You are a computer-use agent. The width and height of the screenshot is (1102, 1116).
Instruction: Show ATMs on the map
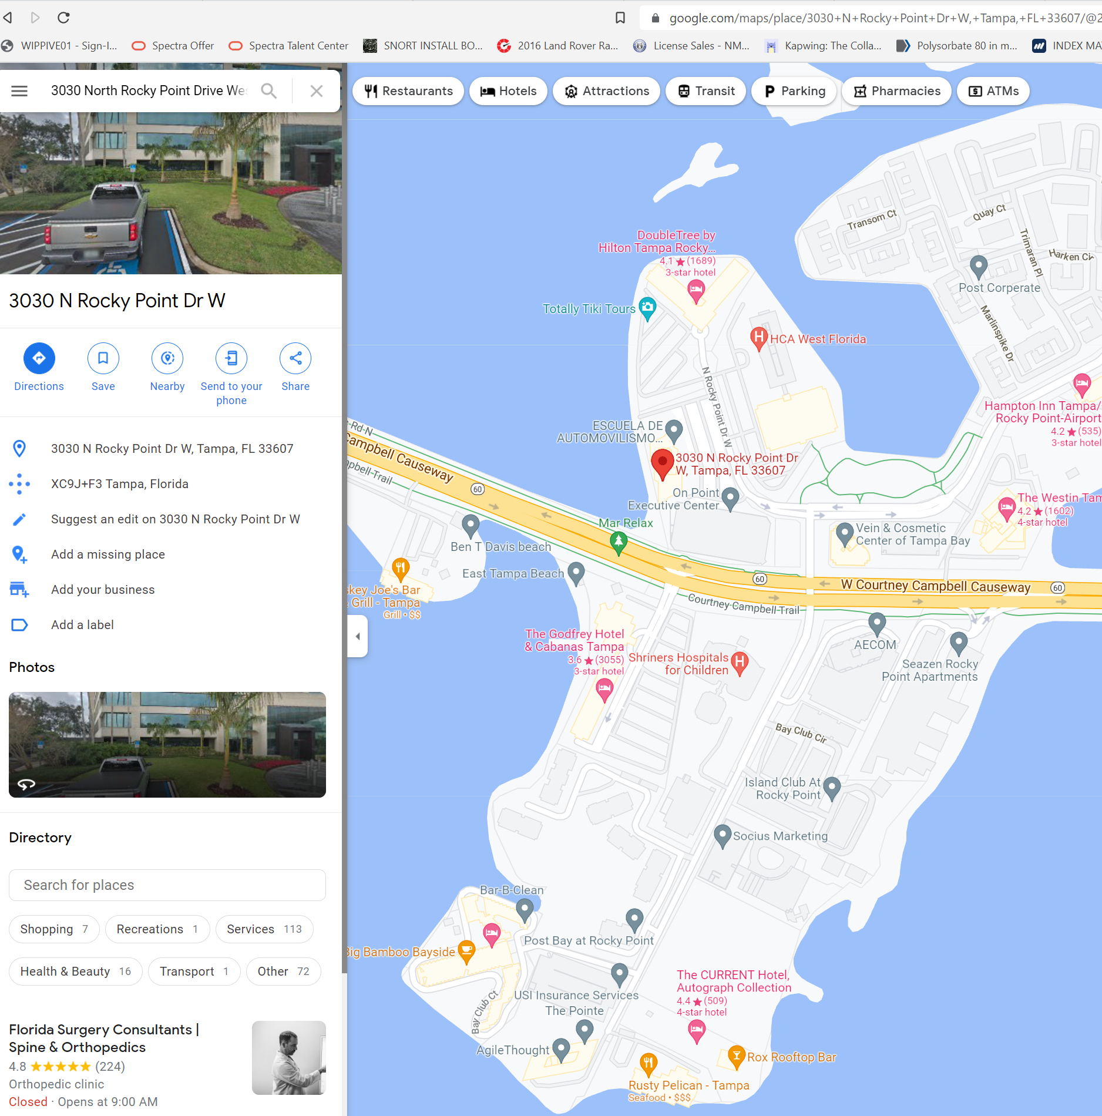coord(993,91)
